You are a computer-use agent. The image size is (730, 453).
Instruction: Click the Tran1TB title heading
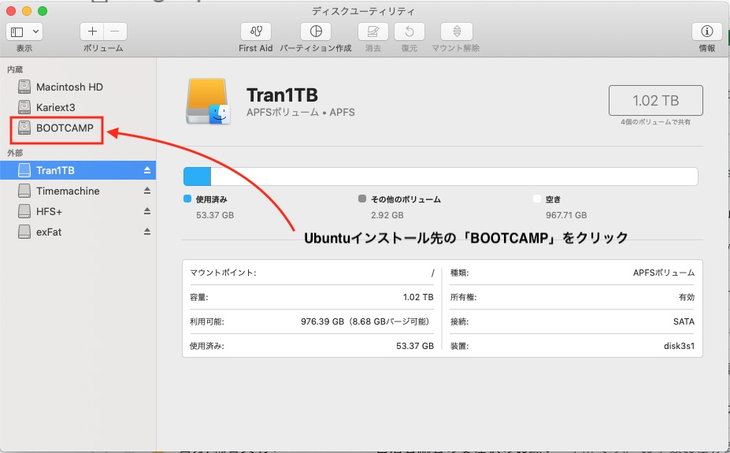point(282,95)
